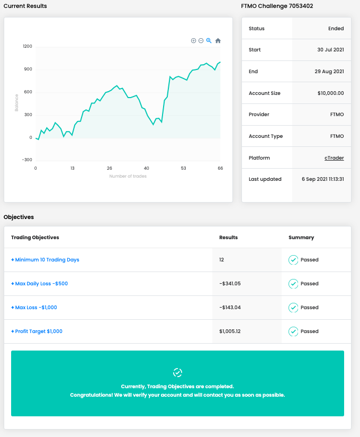Click the Passed checkmark for Max Loss -$1,000
Viewport: 360px width, 437px height.
click(293, 308)
